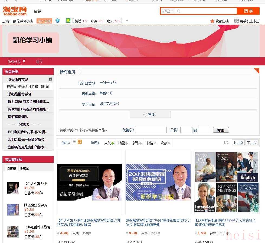
Task: Switch to the 收藏数 ranking tab
Action: tap(24, 169)
